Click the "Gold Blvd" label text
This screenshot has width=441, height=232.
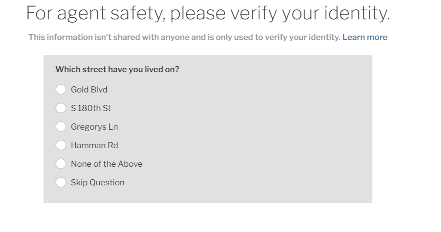89,90
